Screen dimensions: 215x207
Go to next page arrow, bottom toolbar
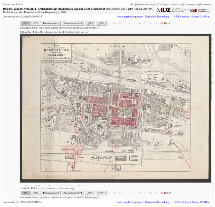coord(139,193)
